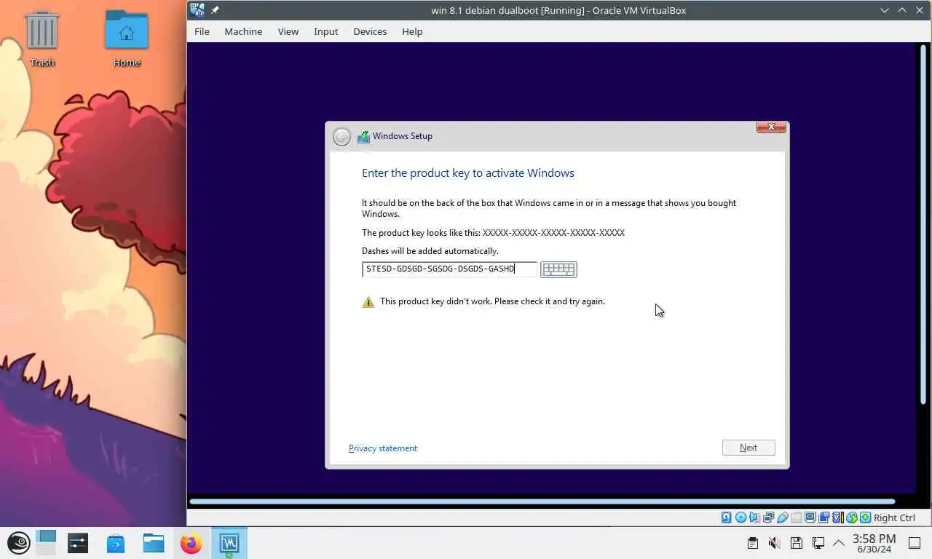The width and height of the screenshot is (932, 559).
Task: Expand the hidden system tray icons
Action: (839, 543)
